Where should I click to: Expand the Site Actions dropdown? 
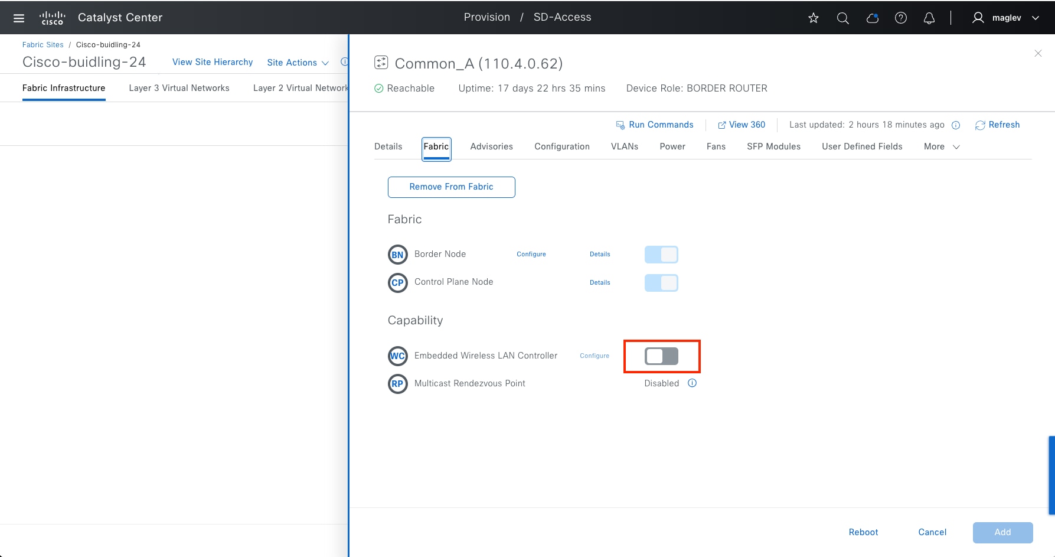click(298, 63)
